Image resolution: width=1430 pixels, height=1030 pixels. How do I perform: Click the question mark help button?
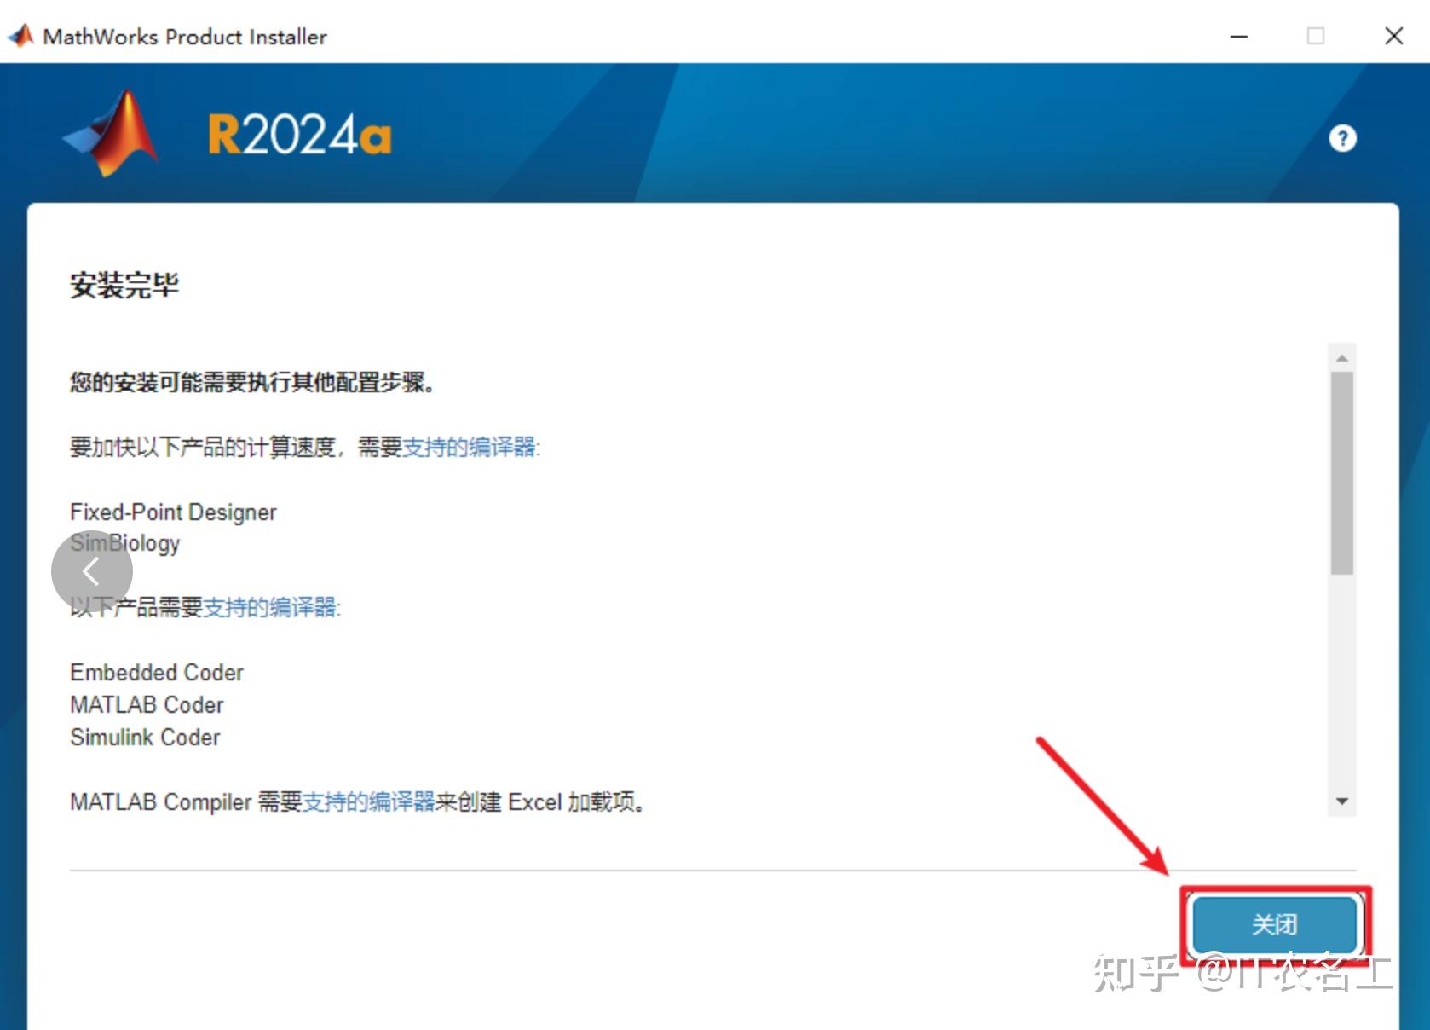coord(1342,137)
